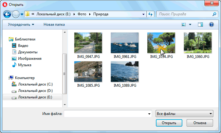Click the Документы page icon
This screenshot has height=133, width=221.
pos(14,52)
